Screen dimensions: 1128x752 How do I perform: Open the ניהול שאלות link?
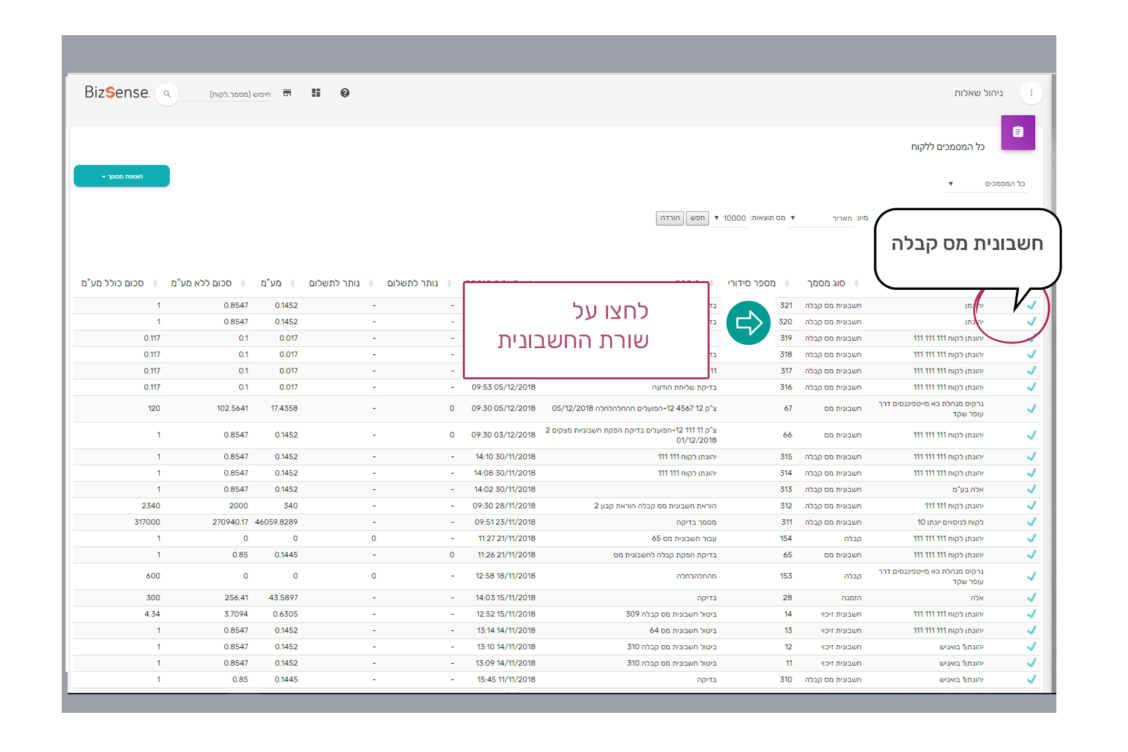pyautogui.click(x=978, y=93)
